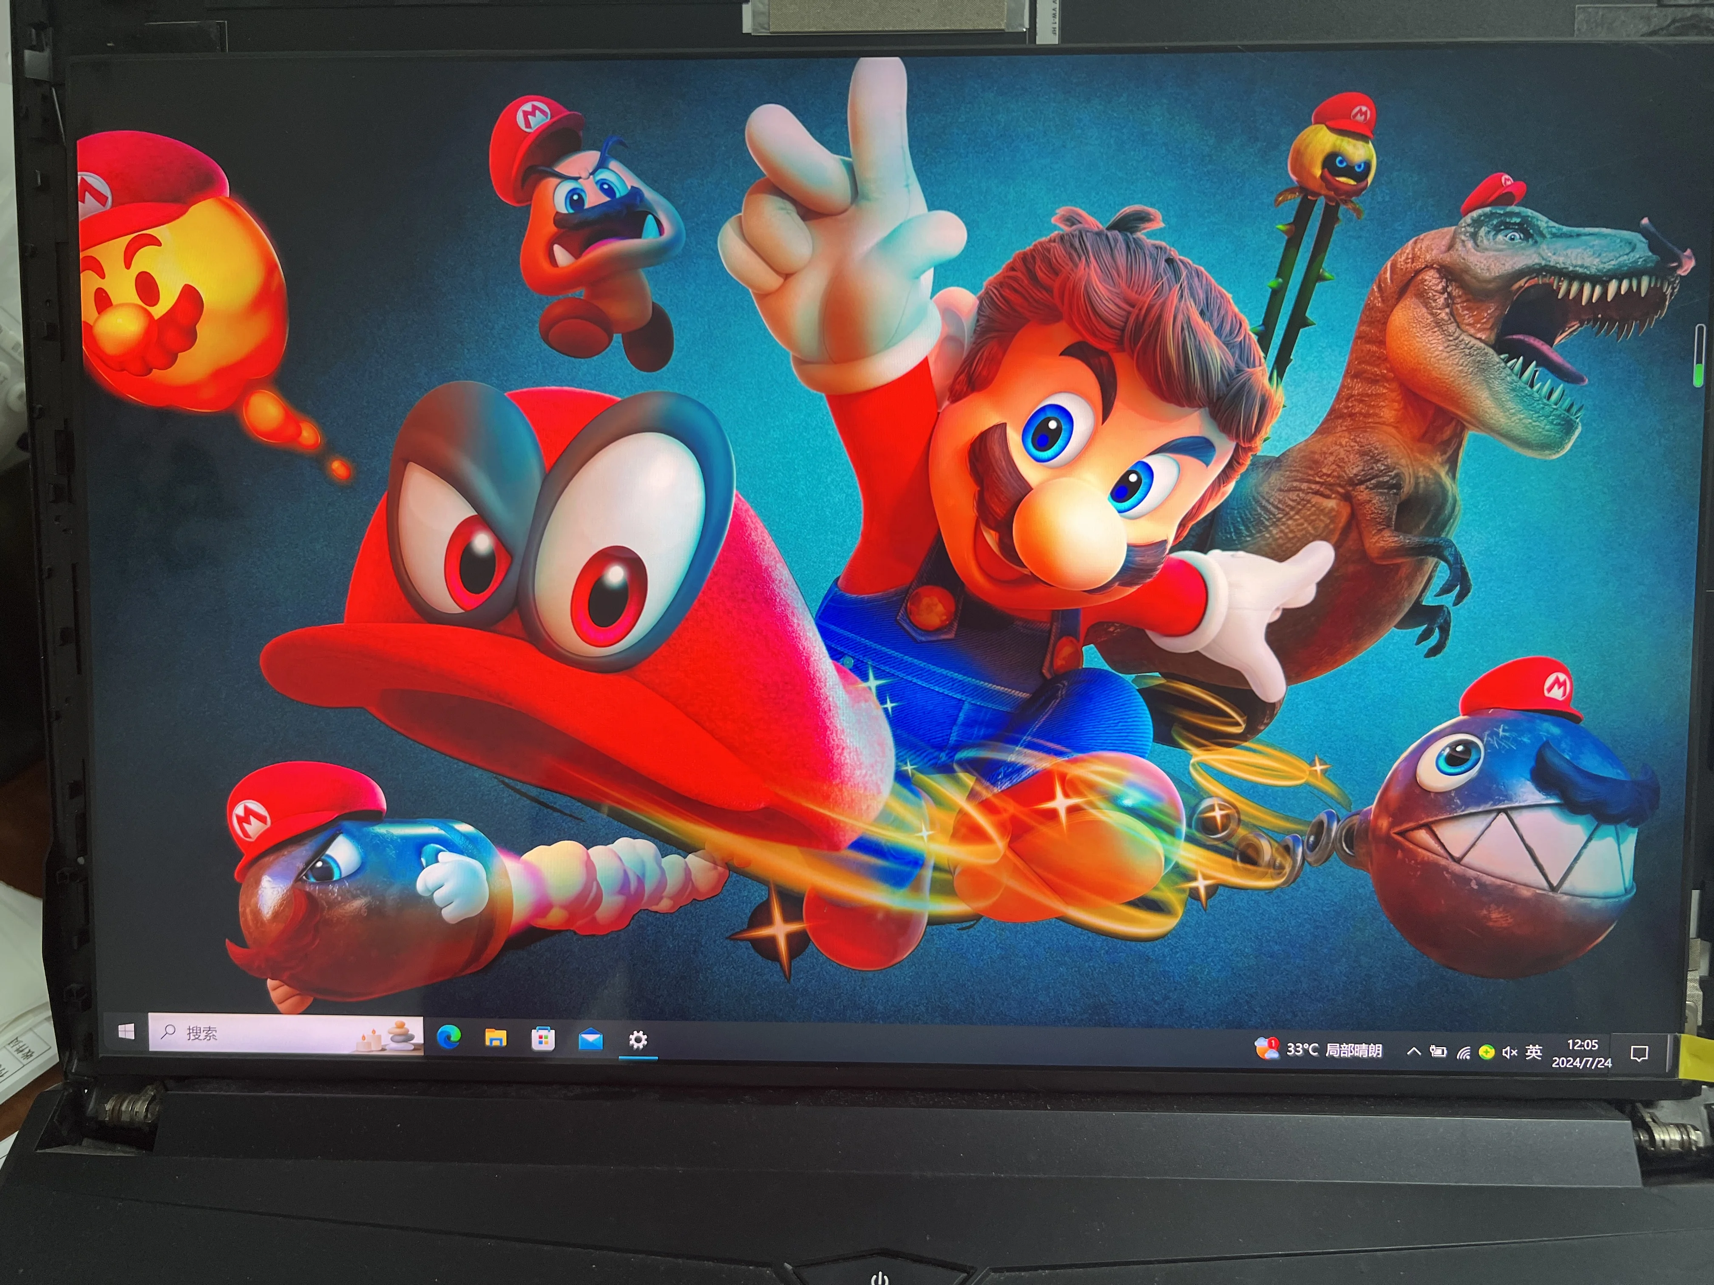Image resolution: width=1714 pixels, height=1285 pixels.
Task: Click the green 360 security tray icon
Action: (x=1486, y=1052)
